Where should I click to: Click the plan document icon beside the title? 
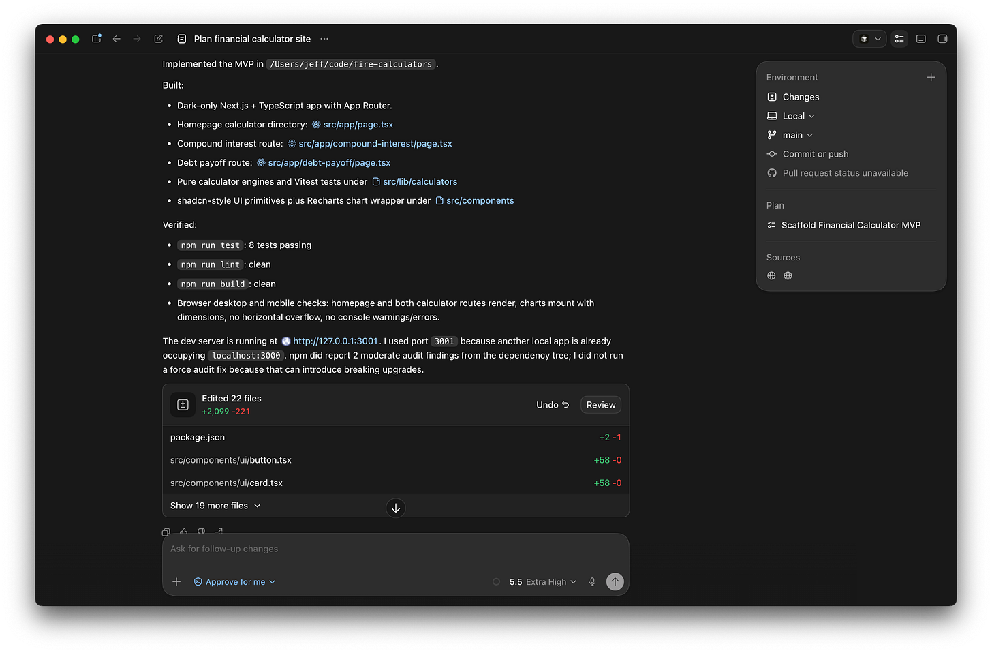182,39
